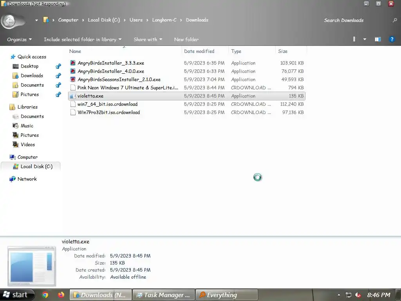Sort by the Name column header
401x301 pixels.
click(x=124, y=51)
